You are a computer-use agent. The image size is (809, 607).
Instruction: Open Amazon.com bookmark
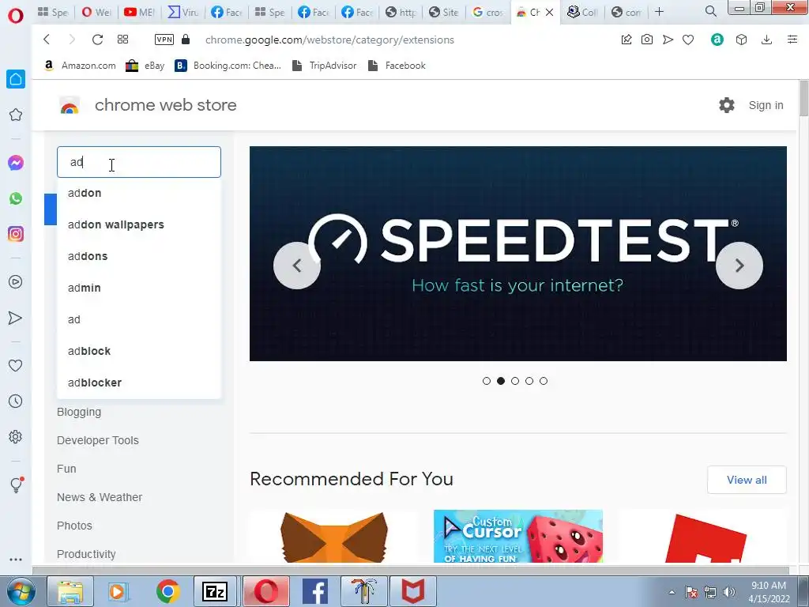(80, 66)
